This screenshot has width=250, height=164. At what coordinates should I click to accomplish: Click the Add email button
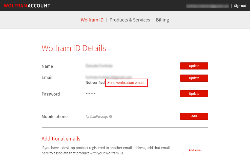point(196,150)
